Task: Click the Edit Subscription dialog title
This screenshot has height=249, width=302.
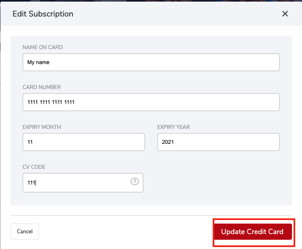Action: (x=43, y=14)
